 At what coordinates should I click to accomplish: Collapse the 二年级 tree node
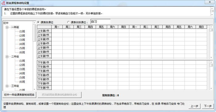point(7,57)
